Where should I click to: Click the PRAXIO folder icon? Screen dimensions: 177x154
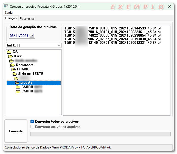coord(14,69)
